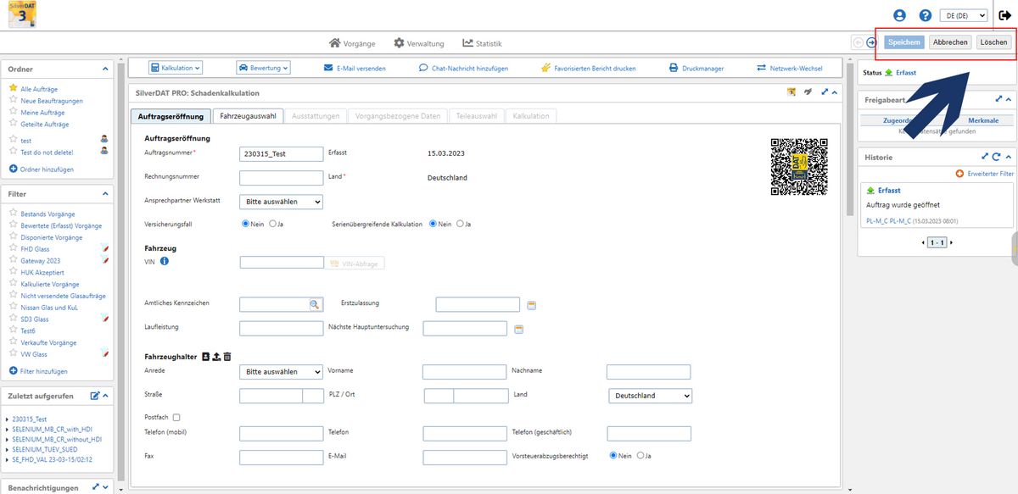Edit the Zuletzt aufgerufen list
Image resolution: width=1018 pixels, height=494 pixels.
[96, 396]
